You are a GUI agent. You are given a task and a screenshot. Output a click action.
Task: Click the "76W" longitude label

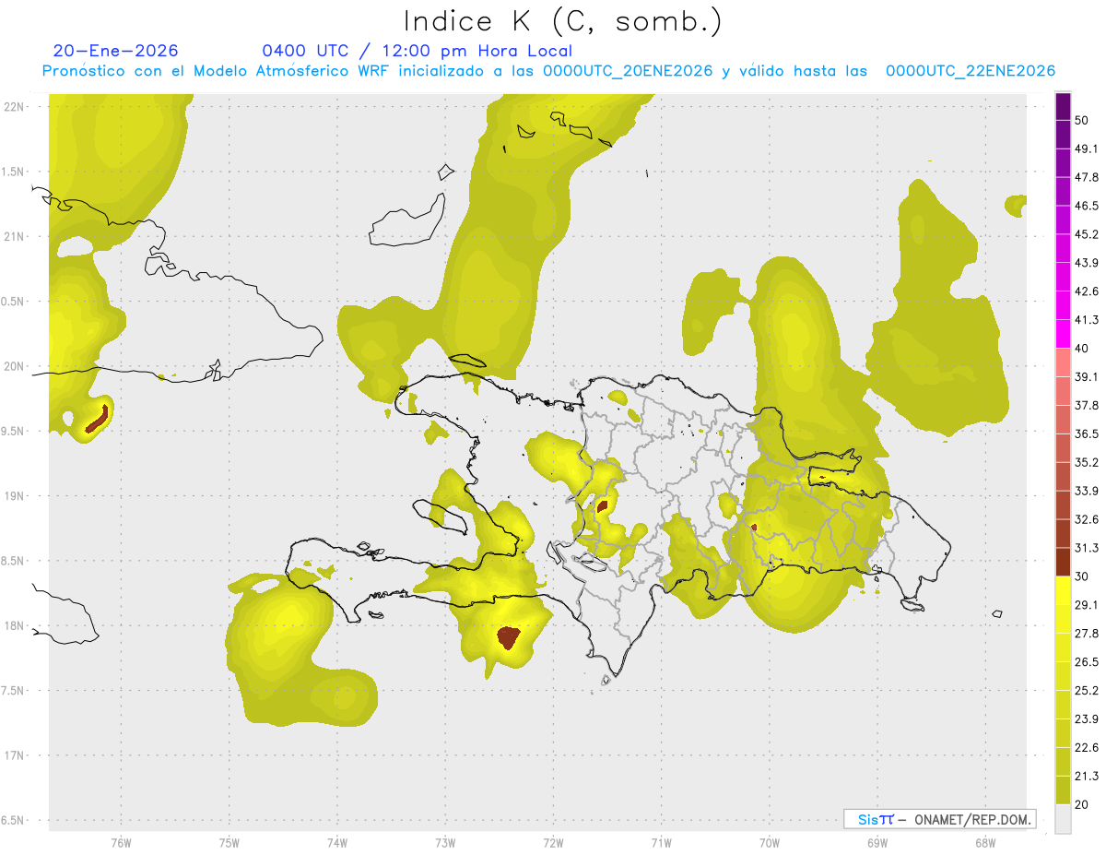121,842
